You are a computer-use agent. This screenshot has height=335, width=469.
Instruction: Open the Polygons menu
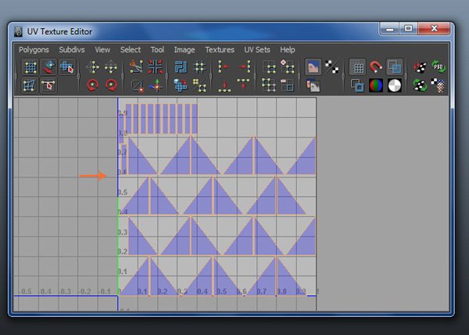point(34,49)
